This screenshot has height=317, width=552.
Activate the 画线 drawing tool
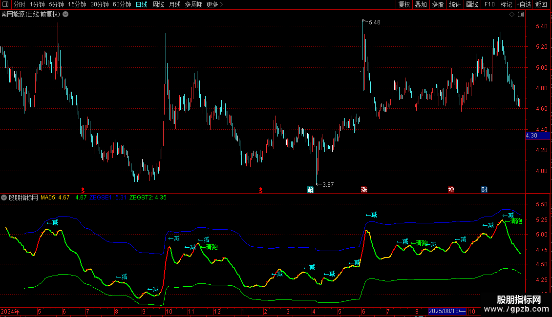472,4
